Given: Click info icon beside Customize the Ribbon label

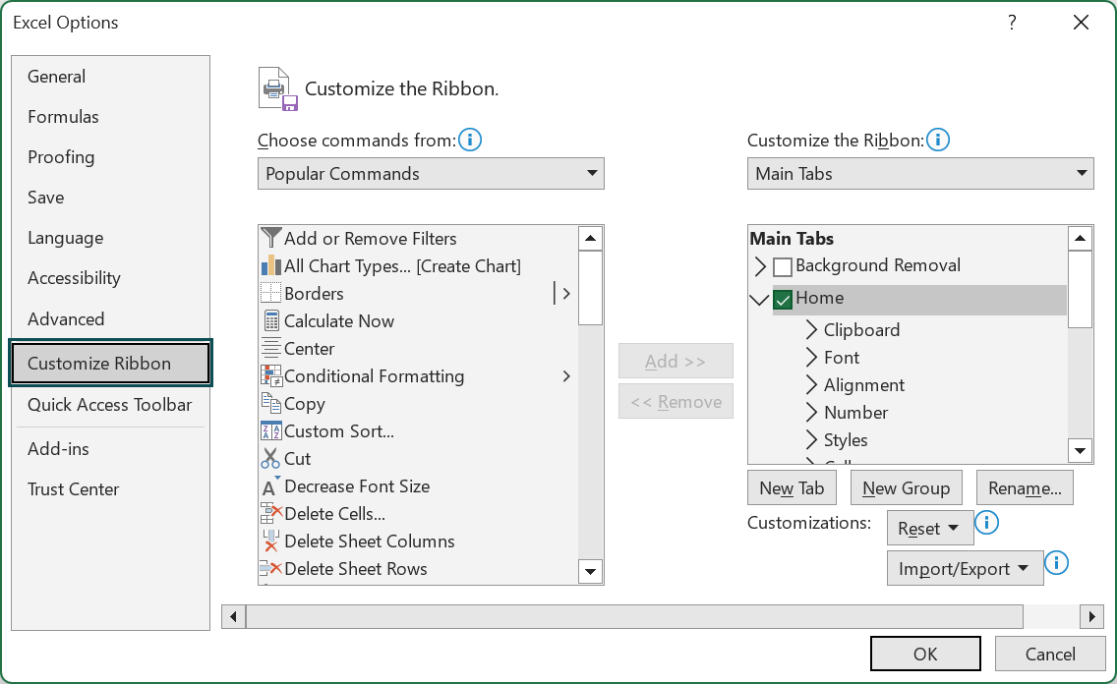Looking at the screenshot, I should click(938, 140).
